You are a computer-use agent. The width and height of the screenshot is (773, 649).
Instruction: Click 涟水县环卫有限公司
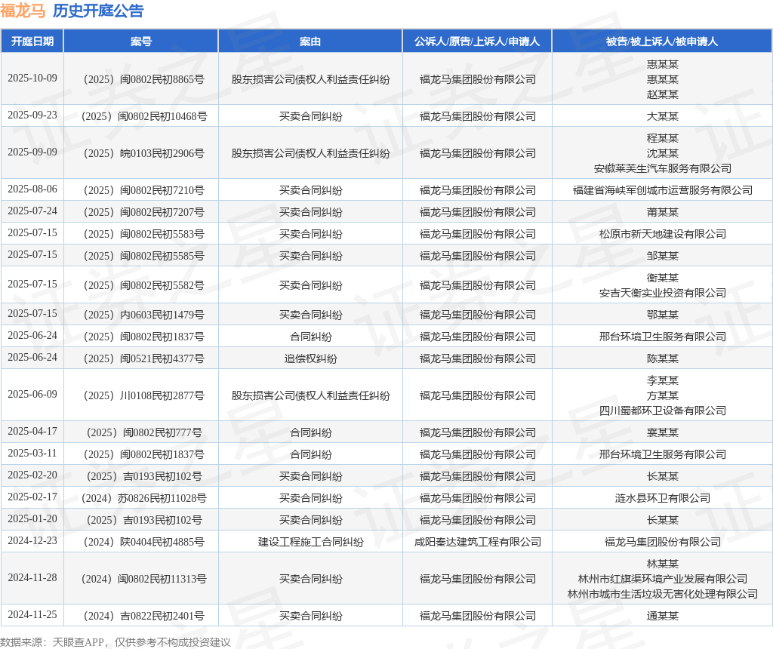[663, 498]
